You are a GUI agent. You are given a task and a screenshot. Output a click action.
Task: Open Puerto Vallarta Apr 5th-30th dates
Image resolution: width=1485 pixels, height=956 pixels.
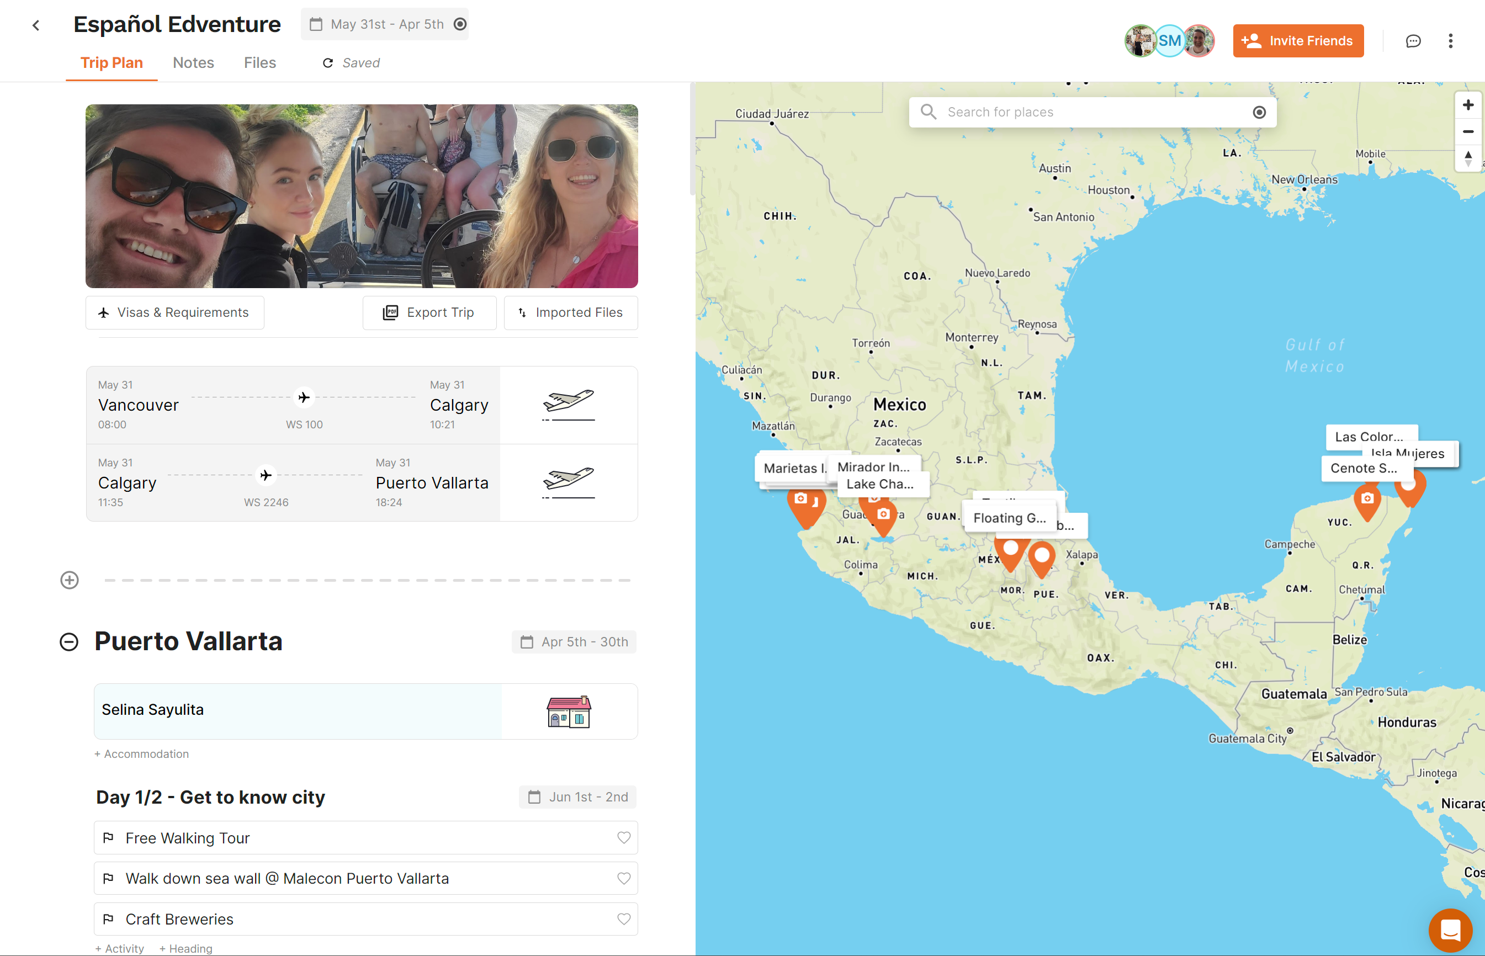pos(574,642)
